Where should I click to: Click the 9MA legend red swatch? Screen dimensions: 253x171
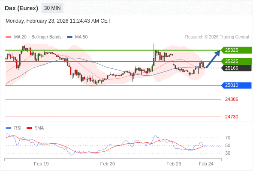tap(29, 128)
